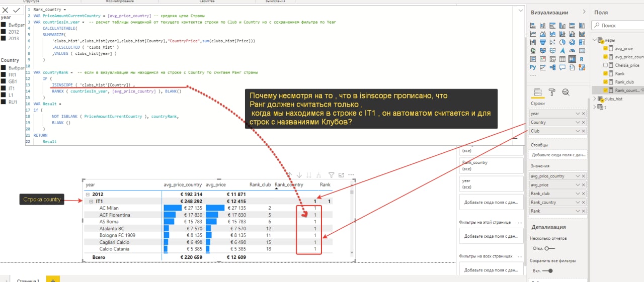
Task: Uncheck the avg_price measure checkbox
Action: 605,49
